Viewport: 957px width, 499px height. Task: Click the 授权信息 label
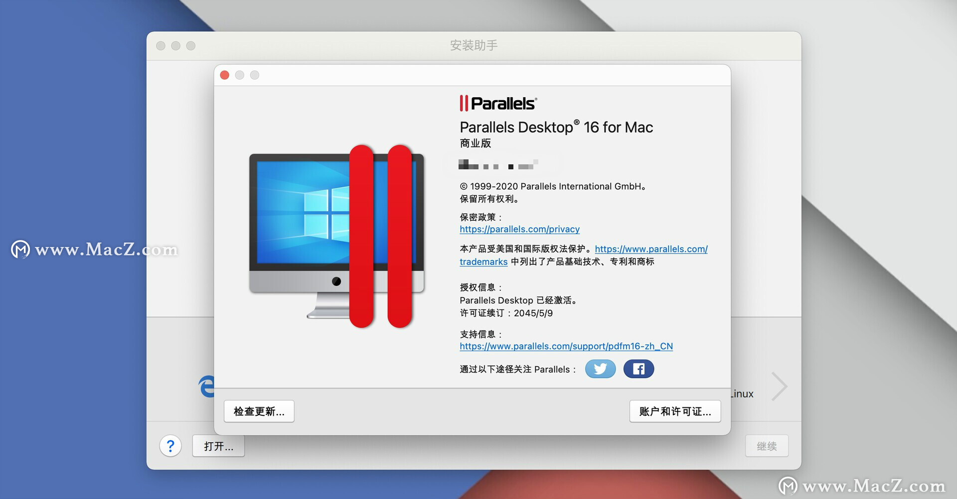(x=481, y=287)
